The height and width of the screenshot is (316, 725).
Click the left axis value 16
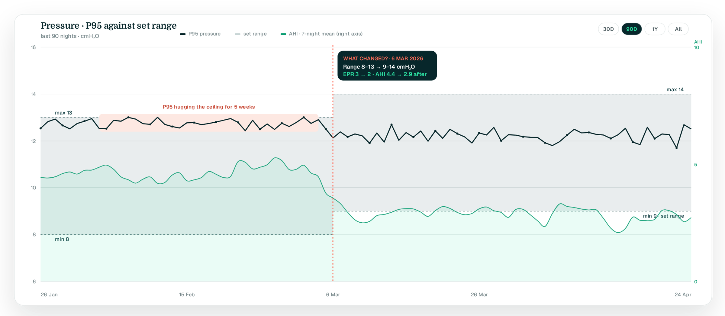tap(33, 47)
